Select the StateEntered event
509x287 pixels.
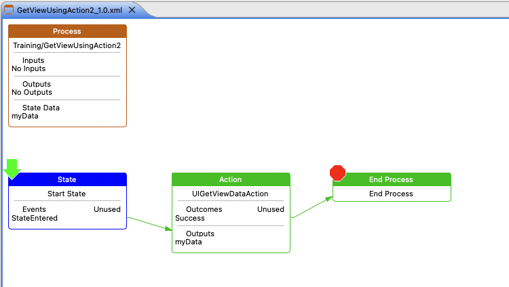[x=35, y=218]
